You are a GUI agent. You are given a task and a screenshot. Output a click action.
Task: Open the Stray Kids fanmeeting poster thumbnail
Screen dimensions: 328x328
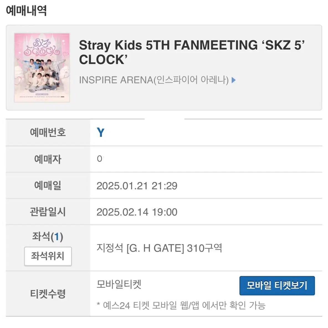[x=42, y=68]
